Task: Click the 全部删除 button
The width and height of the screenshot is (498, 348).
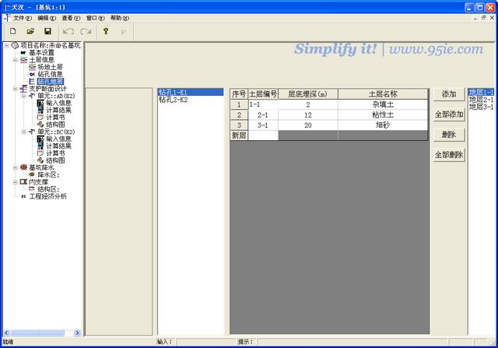Action: [448, 155]
